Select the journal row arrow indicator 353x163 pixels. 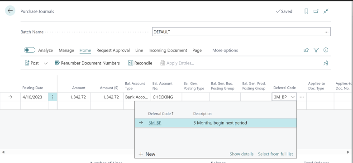point(10,97)
